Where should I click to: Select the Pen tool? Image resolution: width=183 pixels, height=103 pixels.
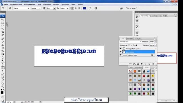point(3,64)
